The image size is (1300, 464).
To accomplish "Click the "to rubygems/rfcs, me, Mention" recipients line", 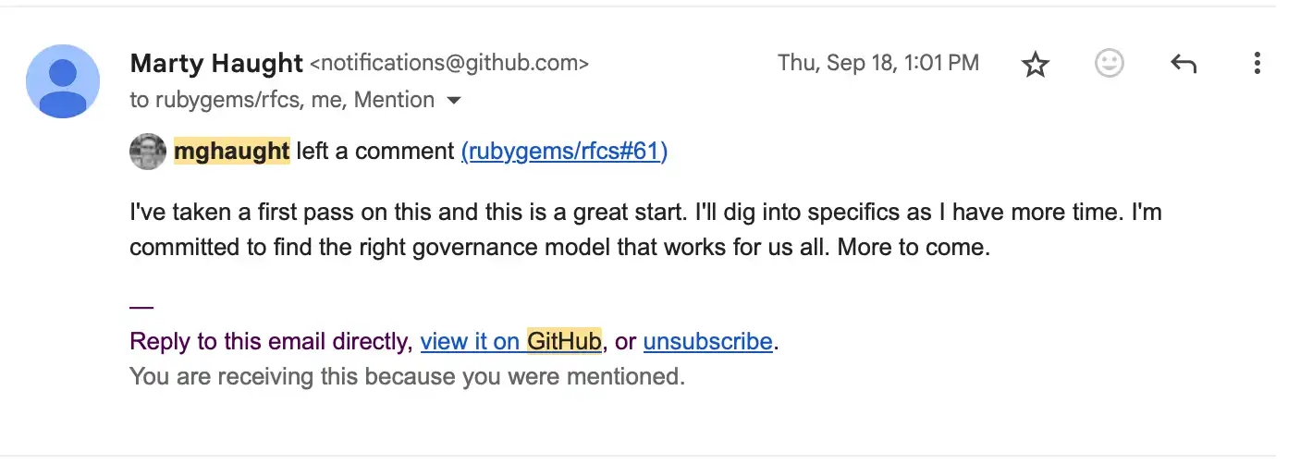I will pos(282,100).
